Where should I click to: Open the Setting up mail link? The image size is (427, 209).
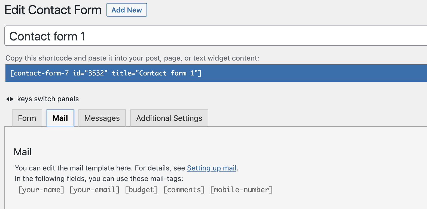tap(212, 168)
